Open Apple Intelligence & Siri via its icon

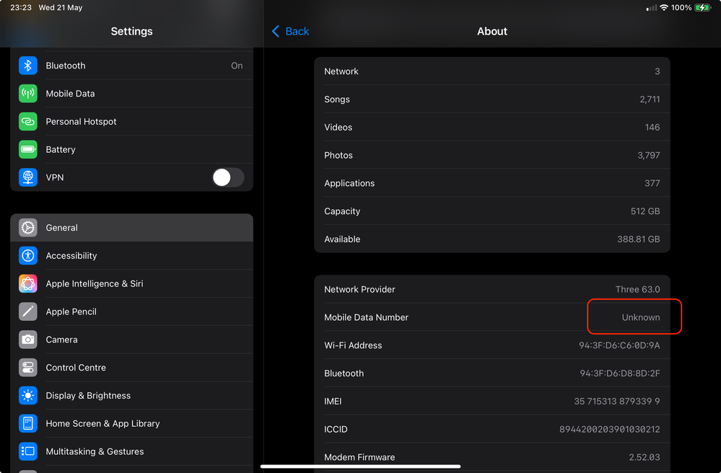pos(27,283)
